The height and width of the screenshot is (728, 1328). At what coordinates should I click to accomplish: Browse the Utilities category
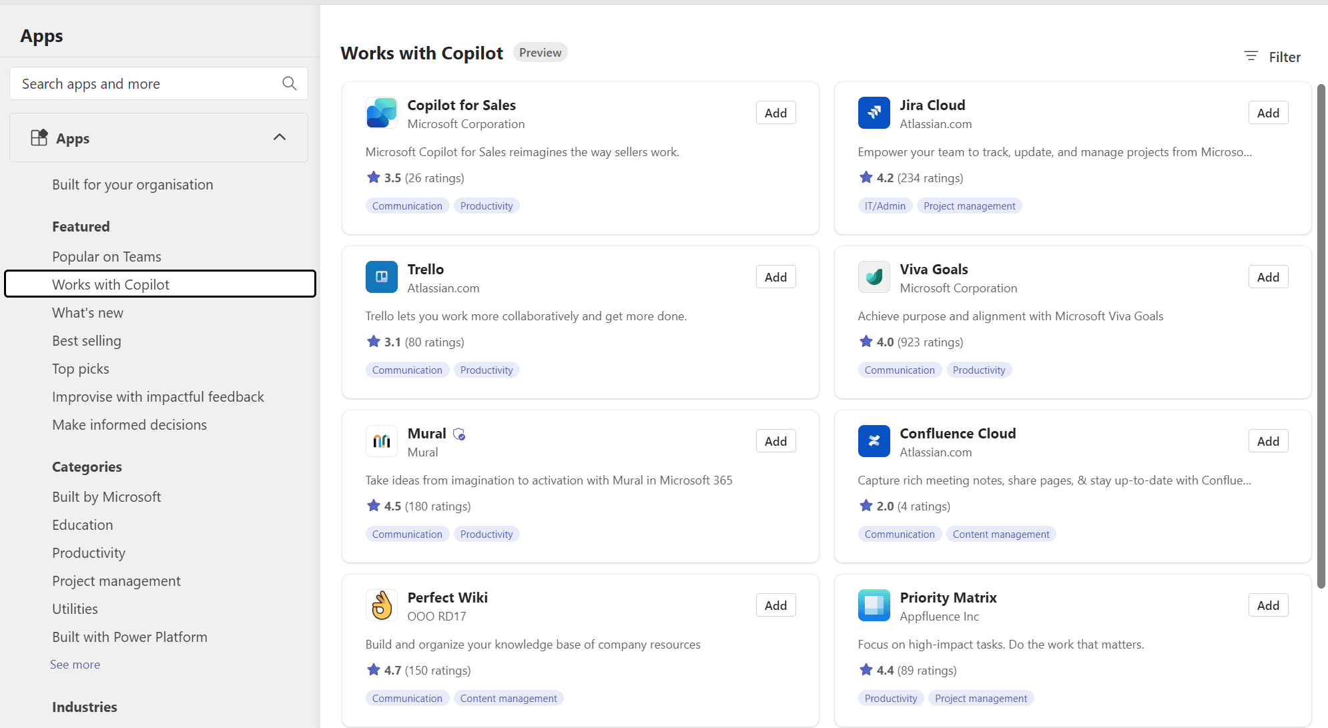(75, 609)
